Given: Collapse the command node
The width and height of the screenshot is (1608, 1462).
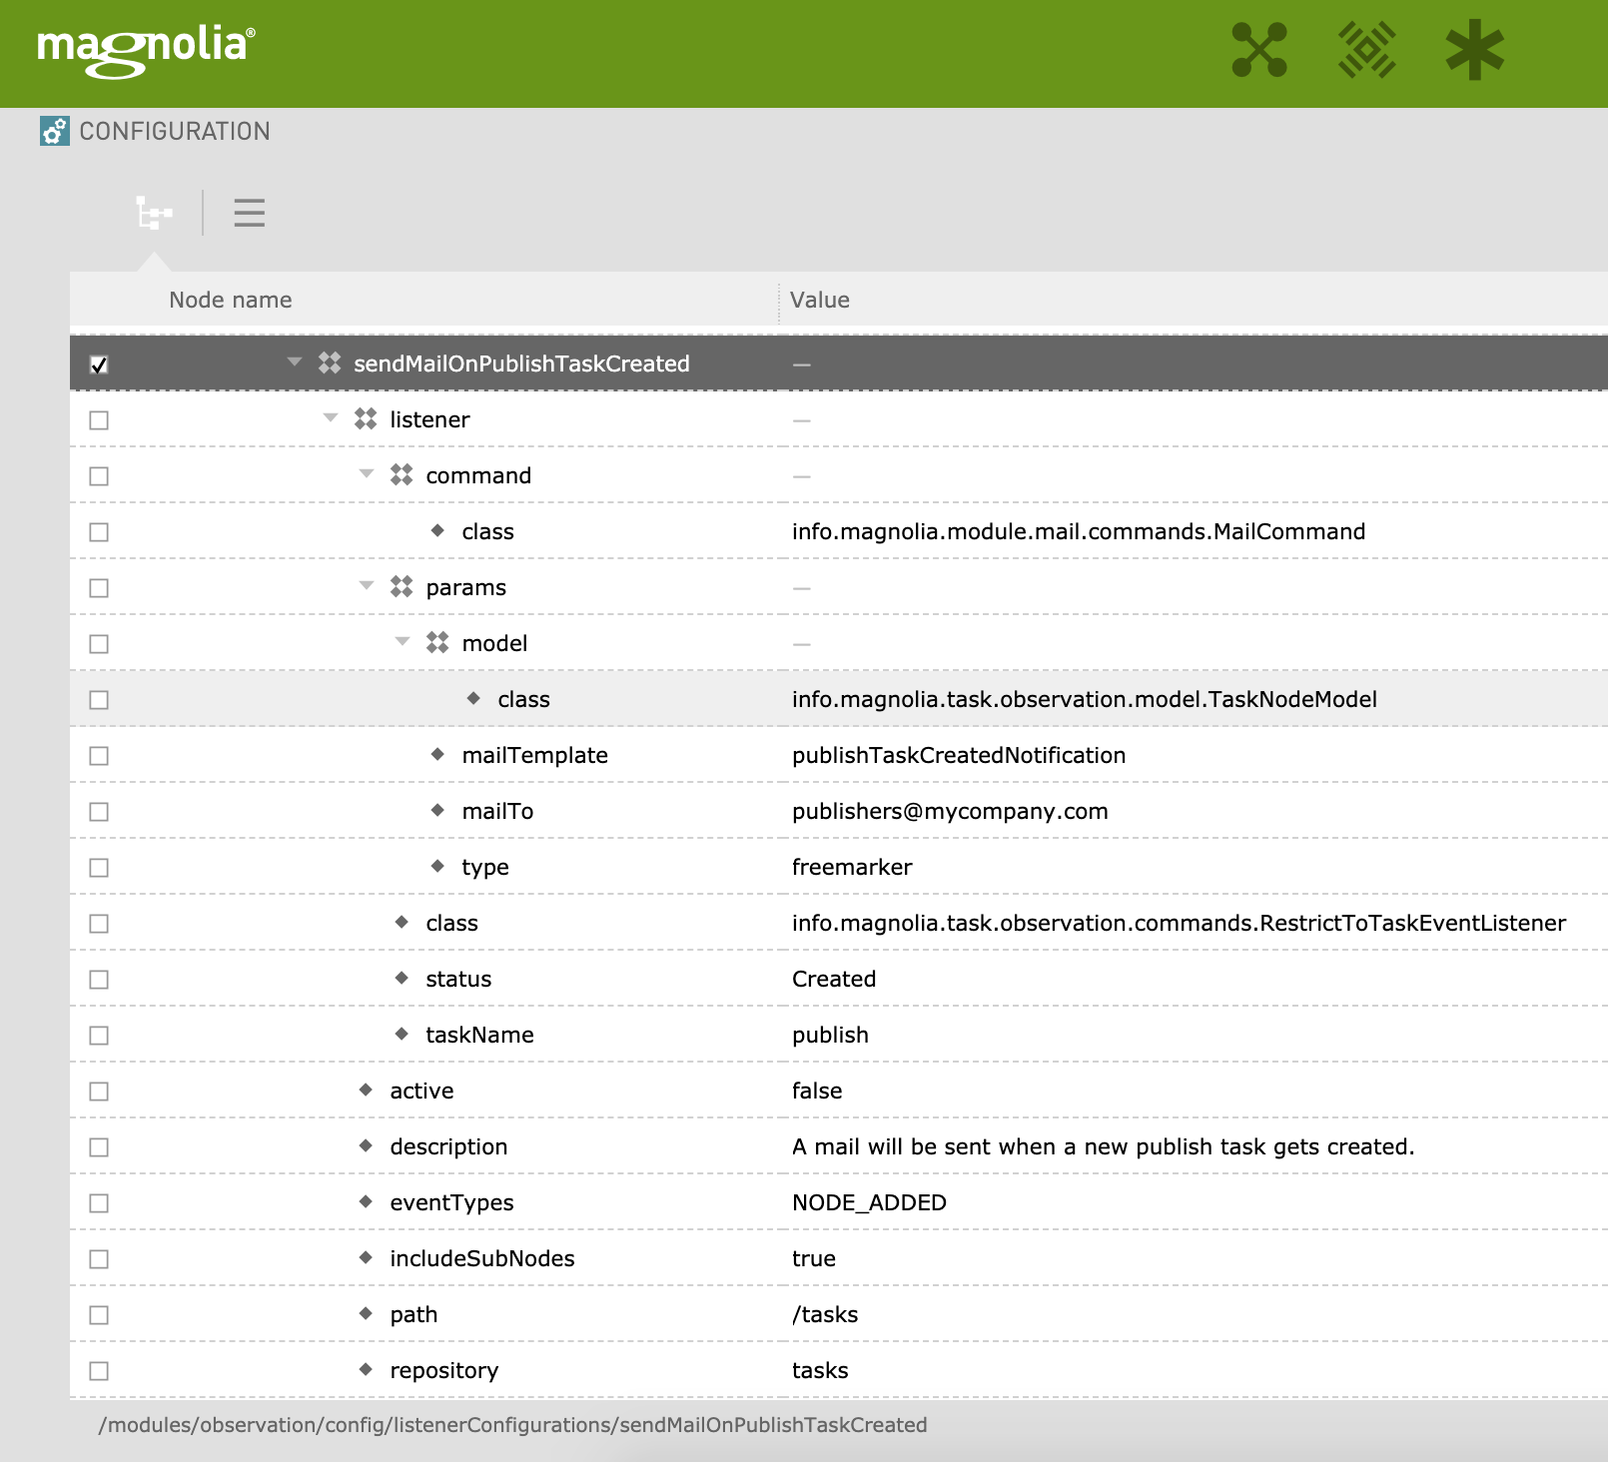Looking at the screenshot, I should pyautogui.click(x=366, y=475).
